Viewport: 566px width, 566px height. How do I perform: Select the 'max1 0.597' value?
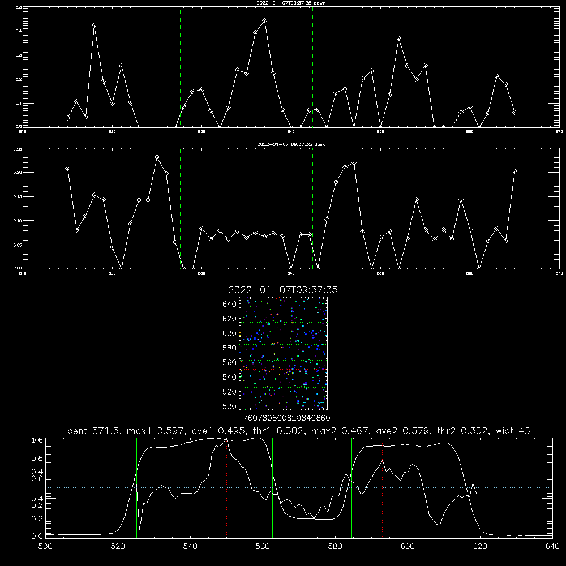click(x=154, y=431)
